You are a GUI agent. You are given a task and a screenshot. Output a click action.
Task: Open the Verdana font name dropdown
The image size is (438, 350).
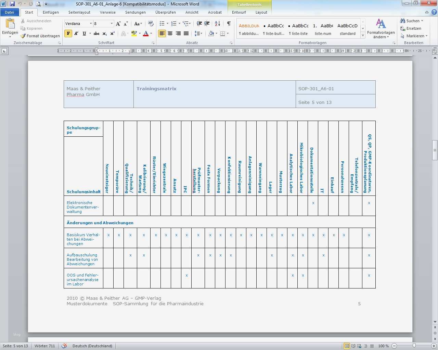[x=91, y=24]
